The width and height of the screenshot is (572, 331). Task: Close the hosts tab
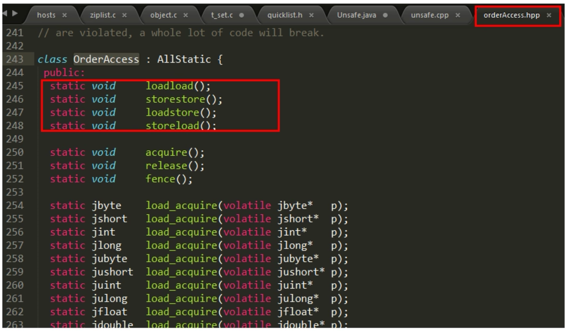64,15
